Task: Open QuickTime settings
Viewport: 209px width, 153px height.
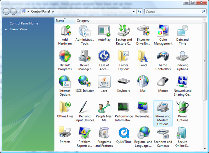Action: click(124, 135)
